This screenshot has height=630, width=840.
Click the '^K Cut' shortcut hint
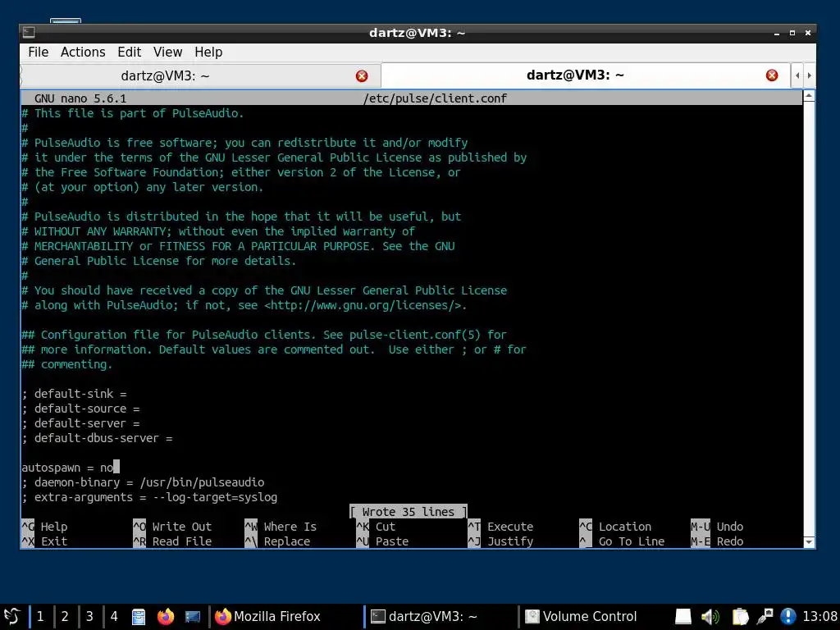point(376,527)
